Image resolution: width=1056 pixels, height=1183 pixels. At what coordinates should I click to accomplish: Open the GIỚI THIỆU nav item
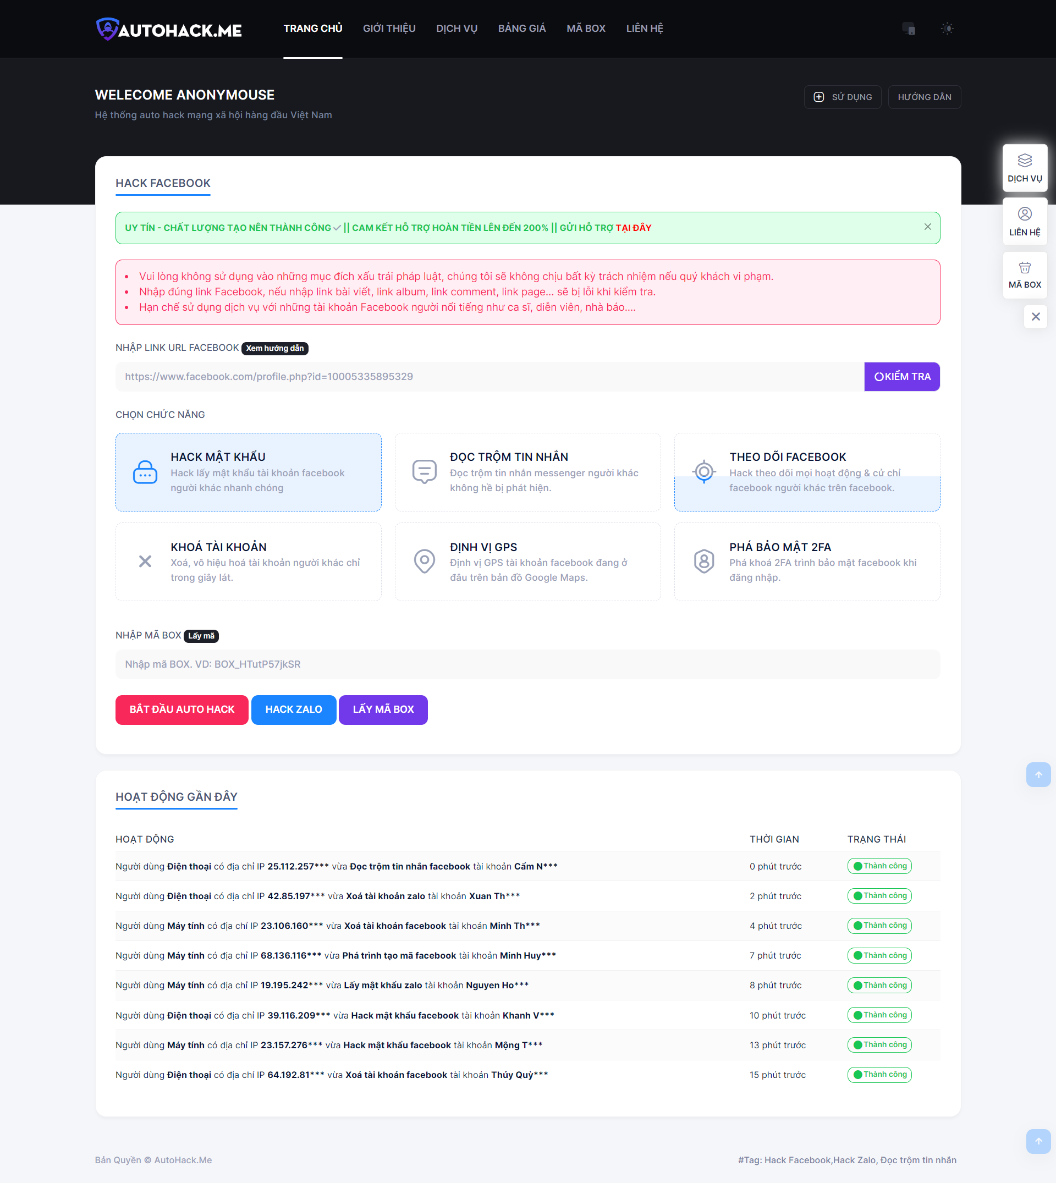[389, 29]
